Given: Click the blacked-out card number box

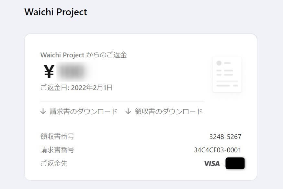Looking at the screenshot, I should [x=235, y=163].
